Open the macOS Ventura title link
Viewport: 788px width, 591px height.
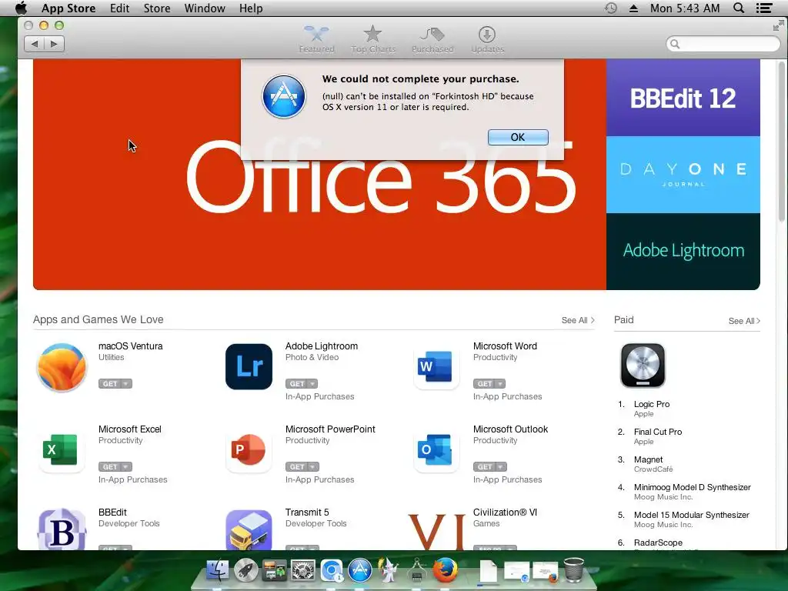coord(131,346)
